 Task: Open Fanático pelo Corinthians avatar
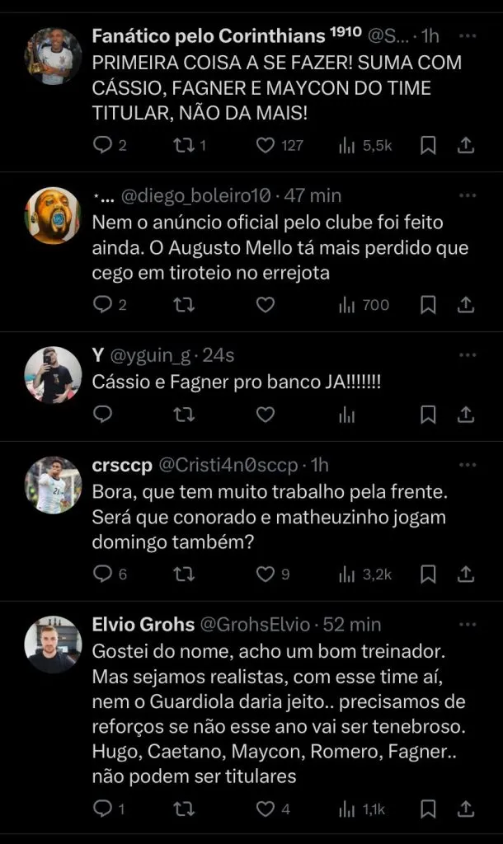[x=53, y=57]
